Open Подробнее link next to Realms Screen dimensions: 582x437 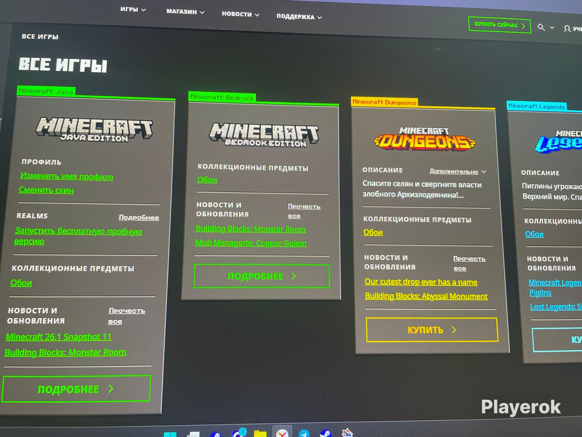click(139, 217)
